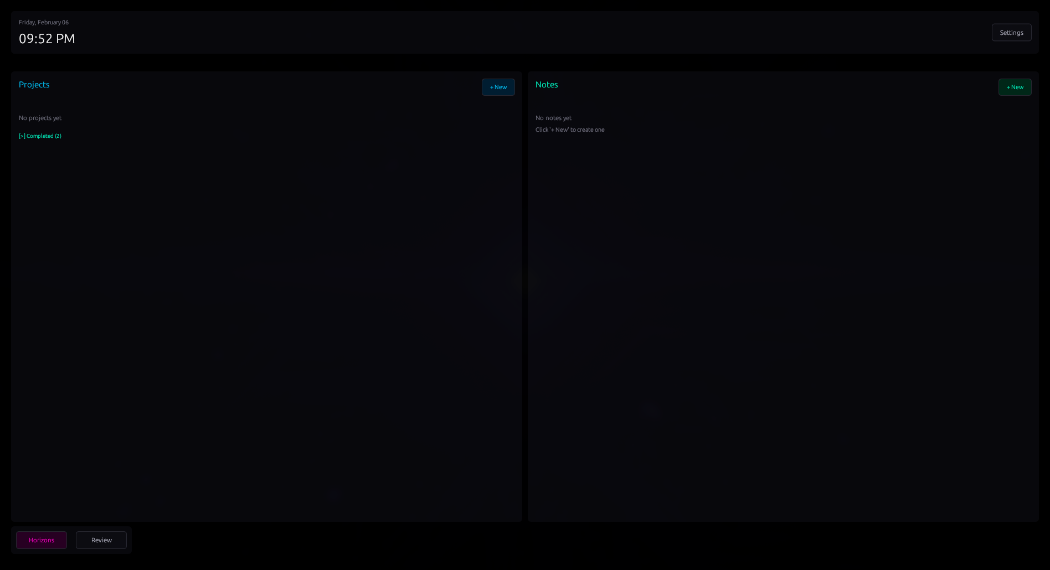Activate the Horizons button
This screenshot has width=1050, height=570.
tap(41, 540)
